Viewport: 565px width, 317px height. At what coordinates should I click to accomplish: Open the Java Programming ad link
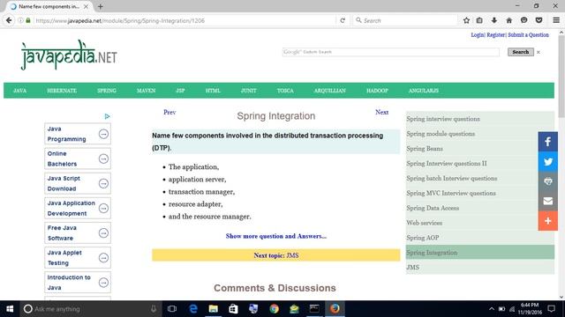coord(78,134)
